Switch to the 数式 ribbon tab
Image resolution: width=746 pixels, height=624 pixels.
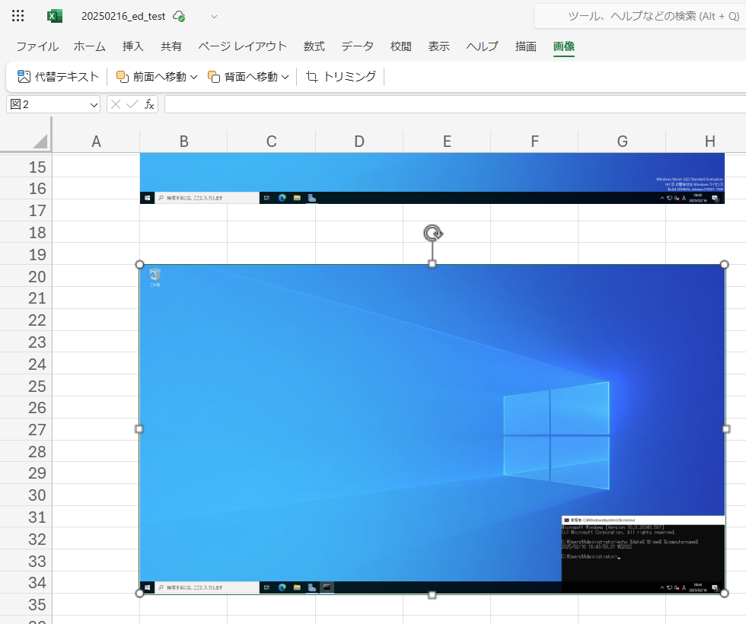(x=314, y=46)
